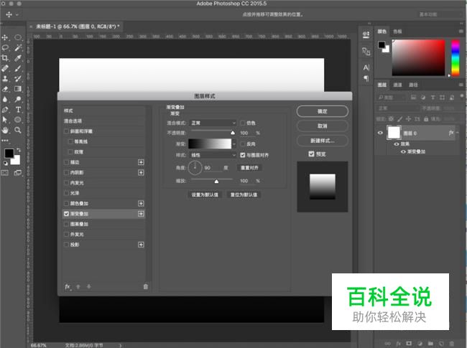This screenshot has width=467, height=348.
Task: Click the 确定 (OK) button
Action: (x=323, y=111)
